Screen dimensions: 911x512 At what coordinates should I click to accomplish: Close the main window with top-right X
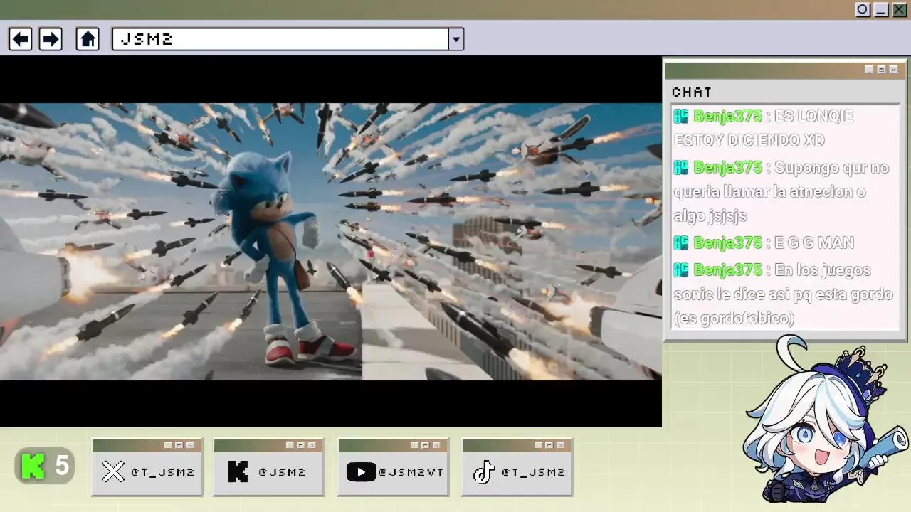click(x=900, y=10)
